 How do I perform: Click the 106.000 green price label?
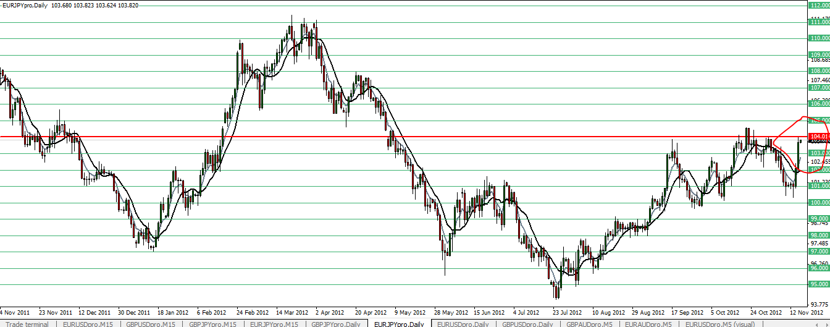tap(819, 104)
